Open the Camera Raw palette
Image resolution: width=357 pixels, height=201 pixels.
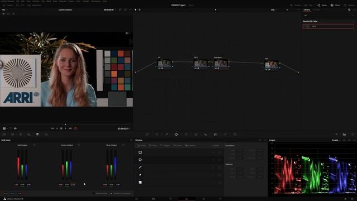(4, 135)
